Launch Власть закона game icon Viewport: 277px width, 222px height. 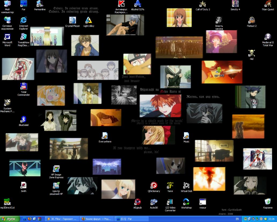click(x=219, y=23)
